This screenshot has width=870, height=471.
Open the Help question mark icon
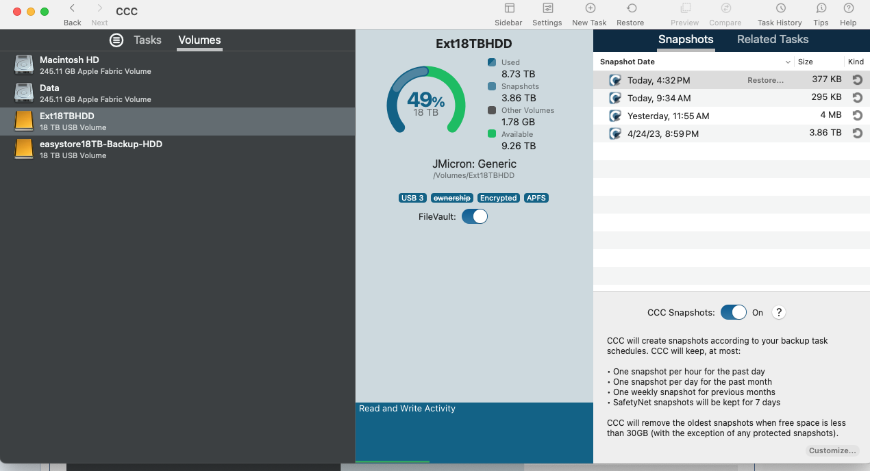point(848,8)
